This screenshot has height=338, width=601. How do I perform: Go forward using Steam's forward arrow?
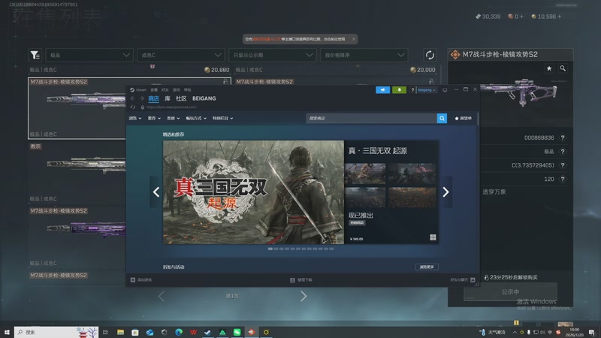coord(142,98)
